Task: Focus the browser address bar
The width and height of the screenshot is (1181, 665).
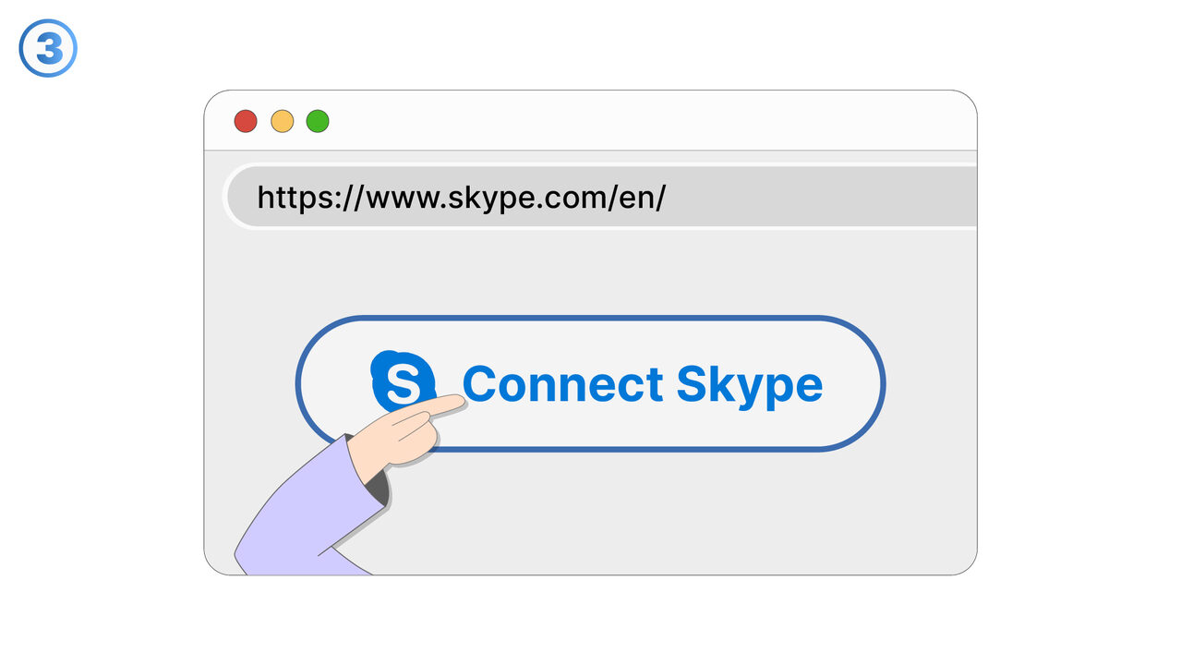Action: [813, 197]
